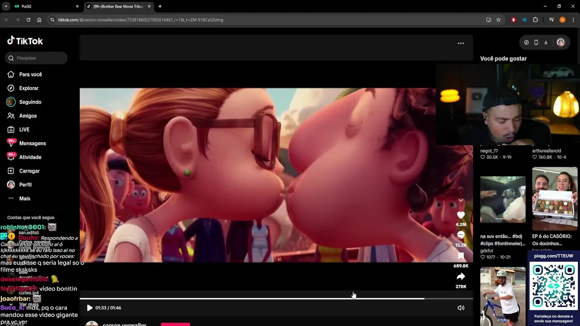This screenshot has width=580, height=326.
Task: Click the Você pode gostar heading
Action: tap(503, 59)
